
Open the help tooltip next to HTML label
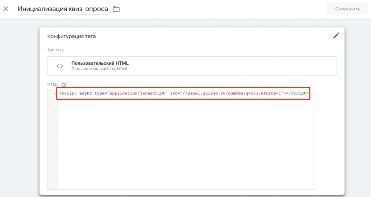(64, 85)
